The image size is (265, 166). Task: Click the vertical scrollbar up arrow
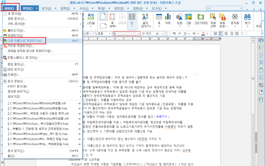(x=253, y=40)
